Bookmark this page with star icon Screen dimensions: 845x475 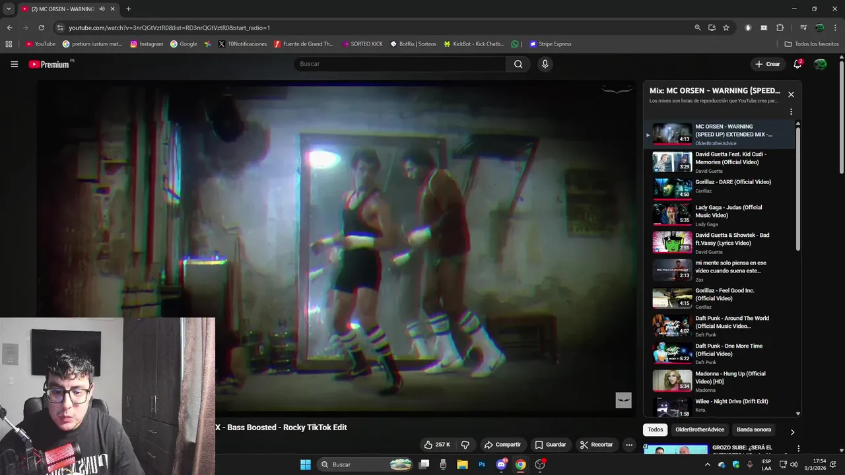click(x=726, y=28)
